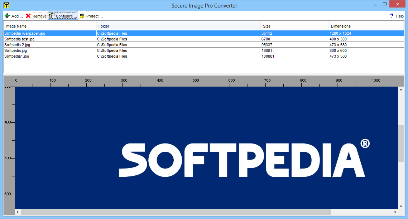Click the Add ... button label

[x=17, y=16]
